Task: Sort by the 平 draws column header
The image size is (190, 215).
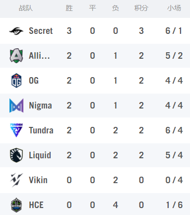Action: (x=92, y=8)
